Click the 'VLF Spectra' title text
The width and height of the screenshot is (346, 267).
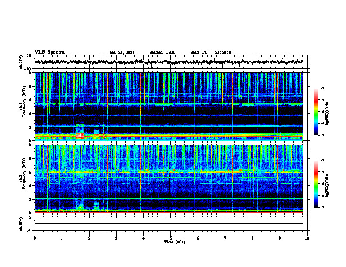[x=49, y=52]
